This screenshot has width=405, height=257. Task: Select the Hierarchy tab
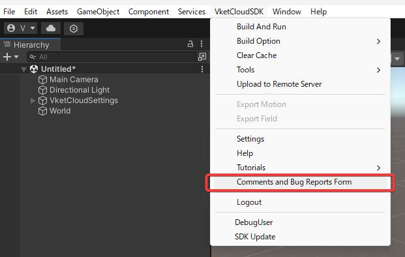tap(31, 45)
